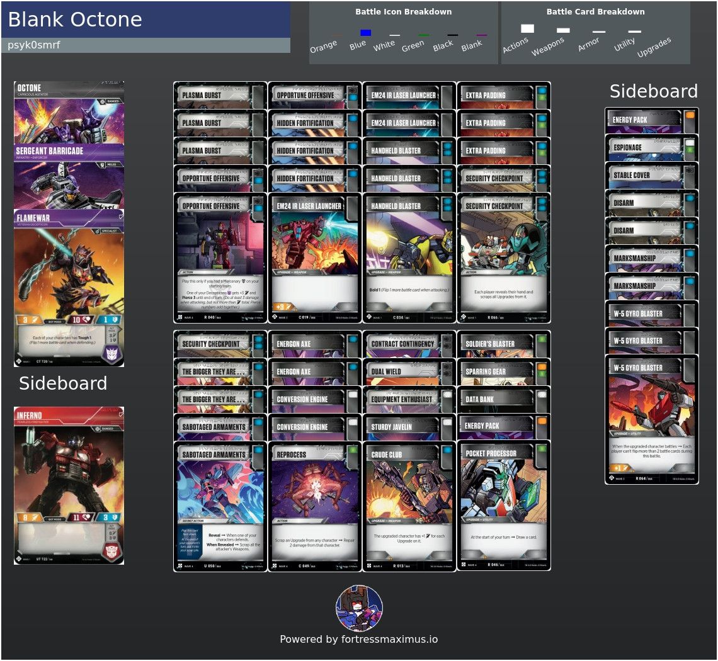Image resolution: width=718 pixels, height=661 pixels.
Task: Click the 'Battle Icon Breakdown' heading
Action: 404,12
